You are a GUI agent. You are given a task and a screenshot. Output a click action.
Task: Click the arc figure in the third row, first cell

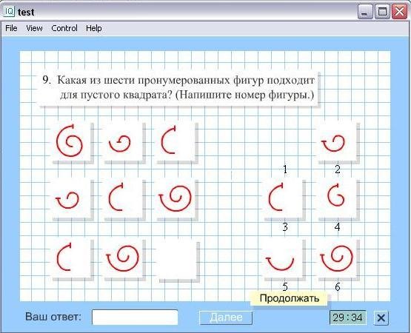coord(71,259)
